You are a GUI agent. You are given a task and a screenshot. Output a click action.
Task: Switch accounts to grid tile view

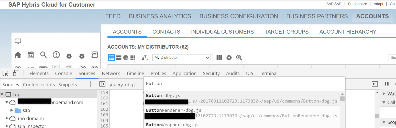(133, 58)
